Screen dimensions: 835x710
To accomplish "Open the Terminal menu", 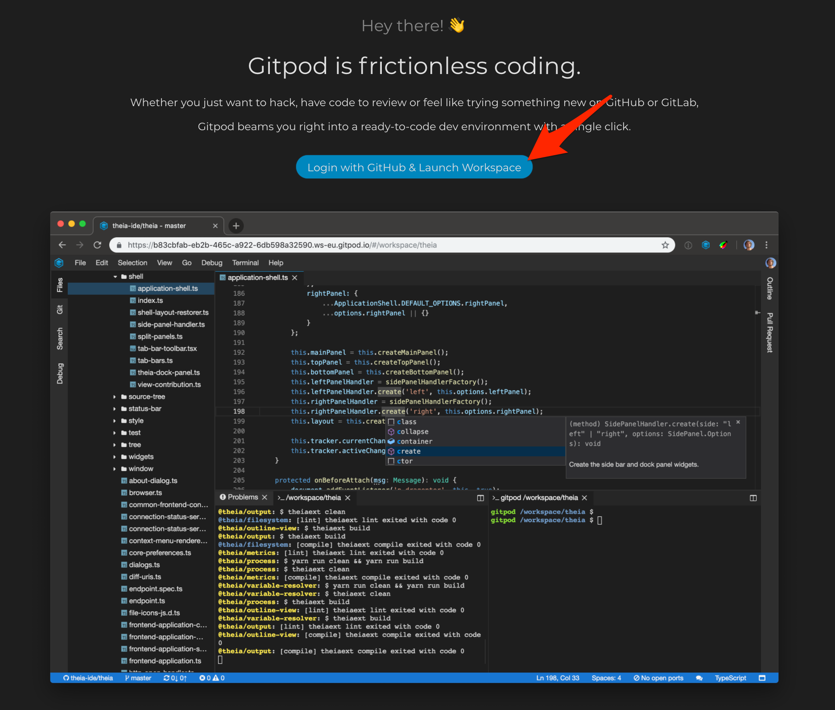I will (245, 263).
